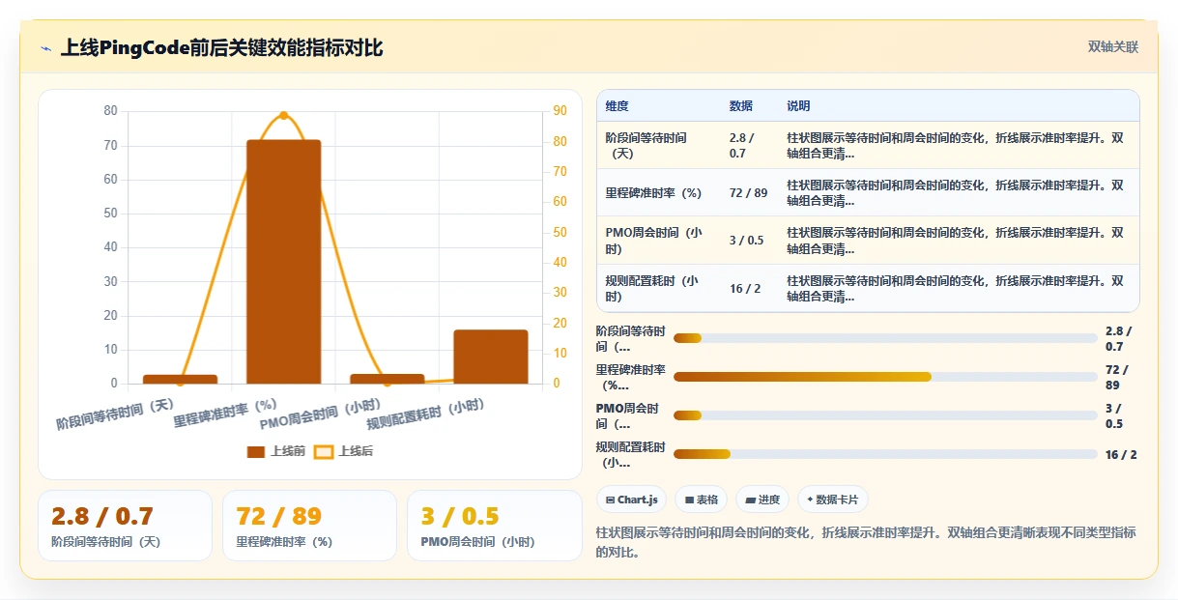Viewport: 1178px width, 600px height.
Task: Click the 说明 column header
Action: click(798, 106)
